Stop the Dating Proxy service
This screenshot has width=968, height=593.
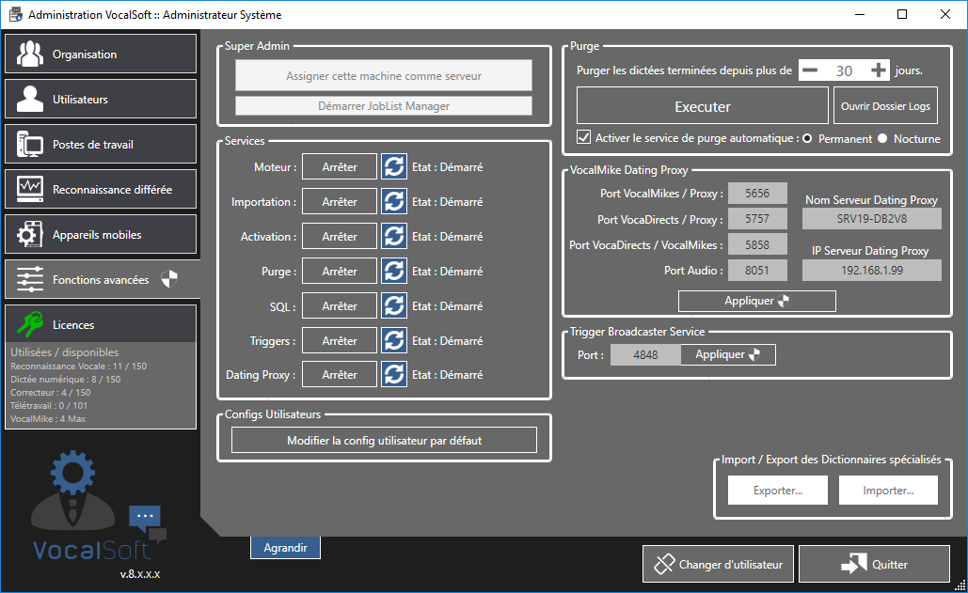click(340, 375)
